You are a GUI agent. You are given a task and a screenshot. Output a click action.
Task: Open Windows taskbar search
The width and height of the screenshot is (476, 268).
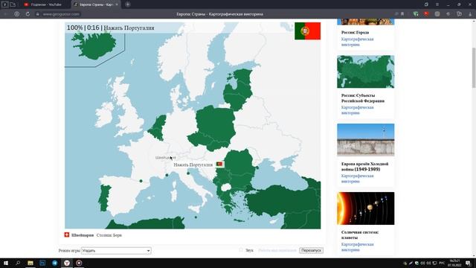[18, 263]
